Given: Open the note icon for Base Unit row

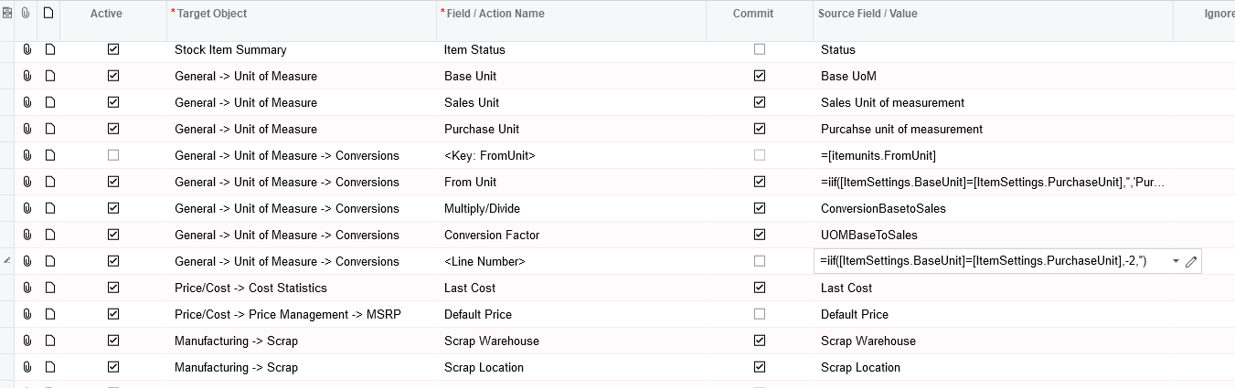Looking at the screenshot, I should point(50,76).
